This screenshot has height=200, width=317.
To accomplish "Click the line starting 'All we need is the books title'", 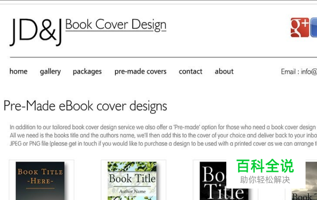I will (163, 135).
